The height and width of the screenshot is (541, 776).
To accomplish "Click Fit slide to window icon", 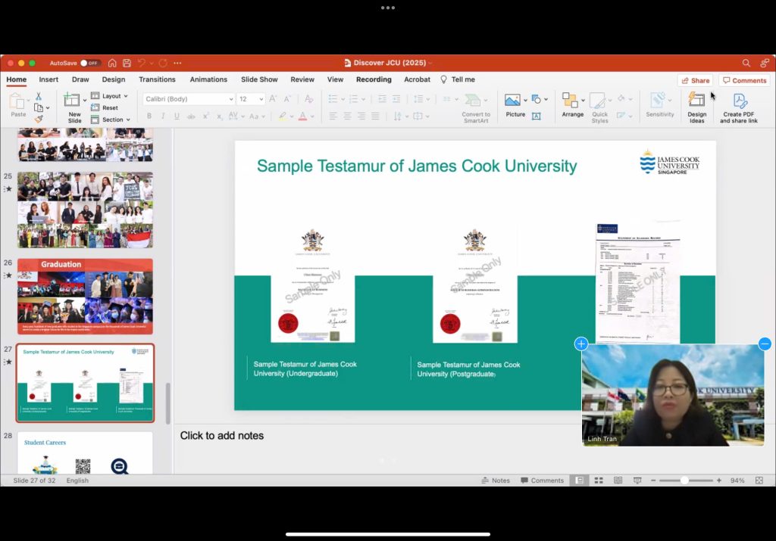I will [759, 480].
